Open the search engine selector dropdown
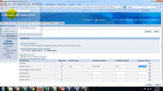Viewport: 163px width, 91px height. [126, 7]
